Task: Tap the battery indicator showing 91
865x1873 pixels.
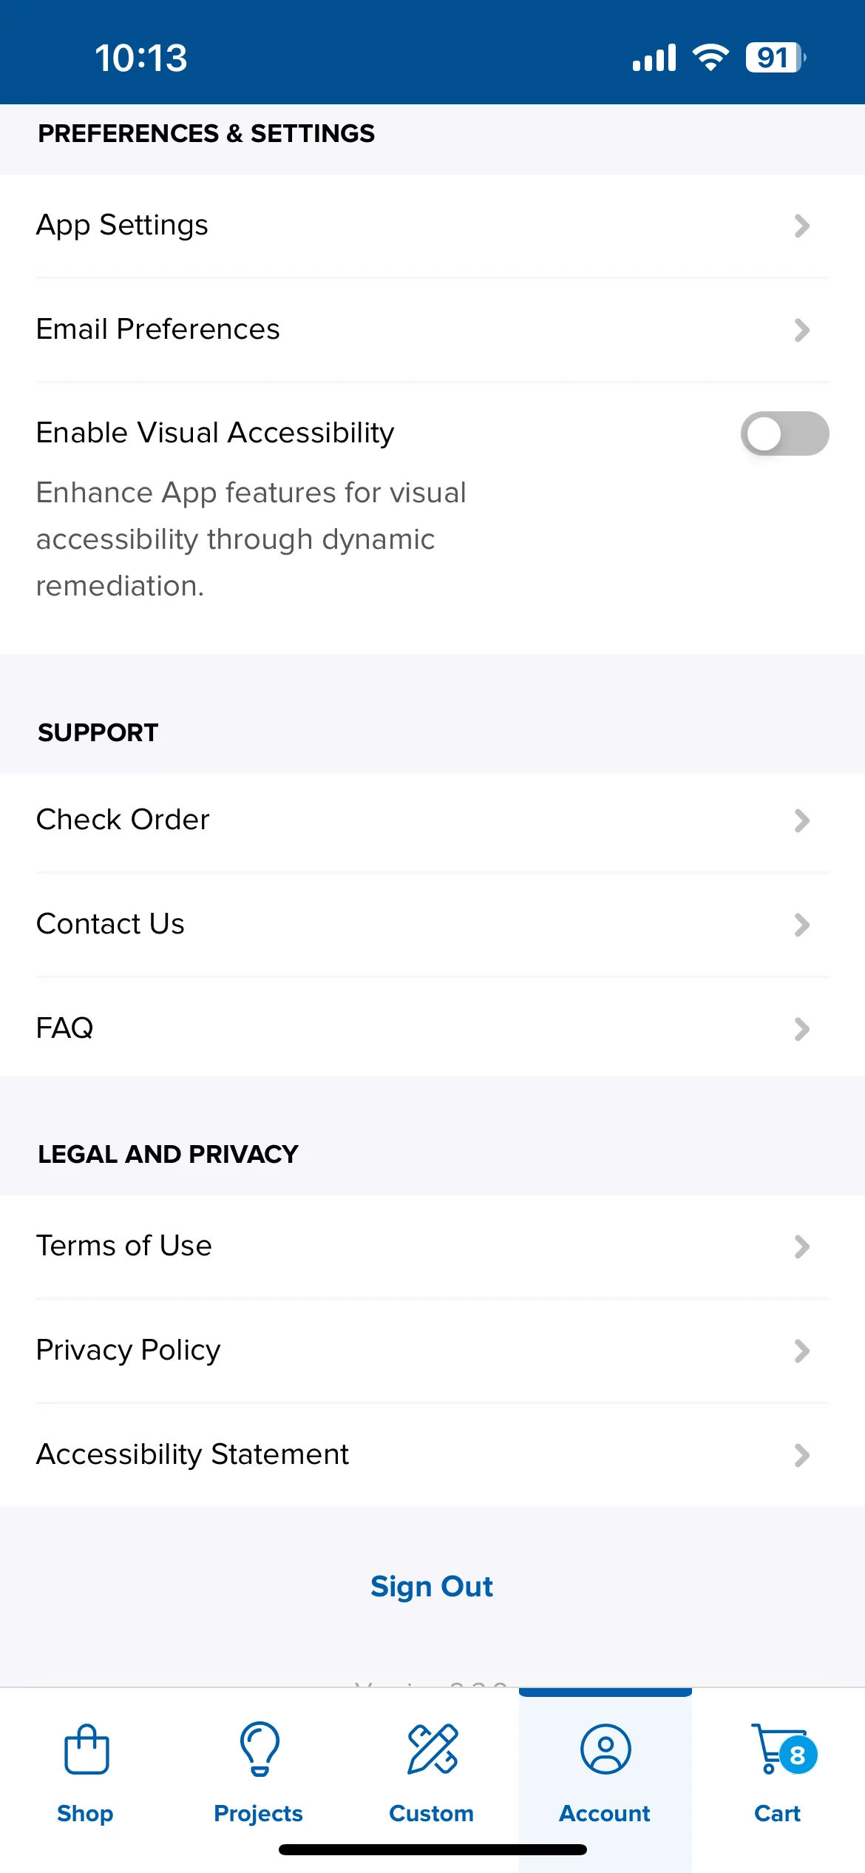Action: [x=776, y=57]
